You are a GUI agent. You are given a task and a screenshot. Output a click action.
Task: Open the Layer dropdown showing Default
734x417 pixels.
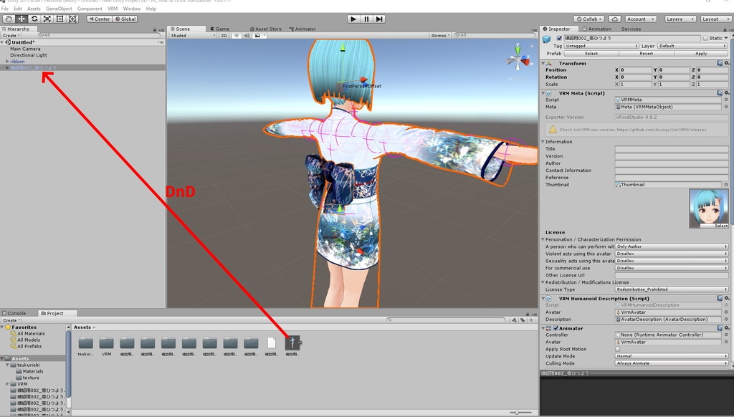pos(688,46)
